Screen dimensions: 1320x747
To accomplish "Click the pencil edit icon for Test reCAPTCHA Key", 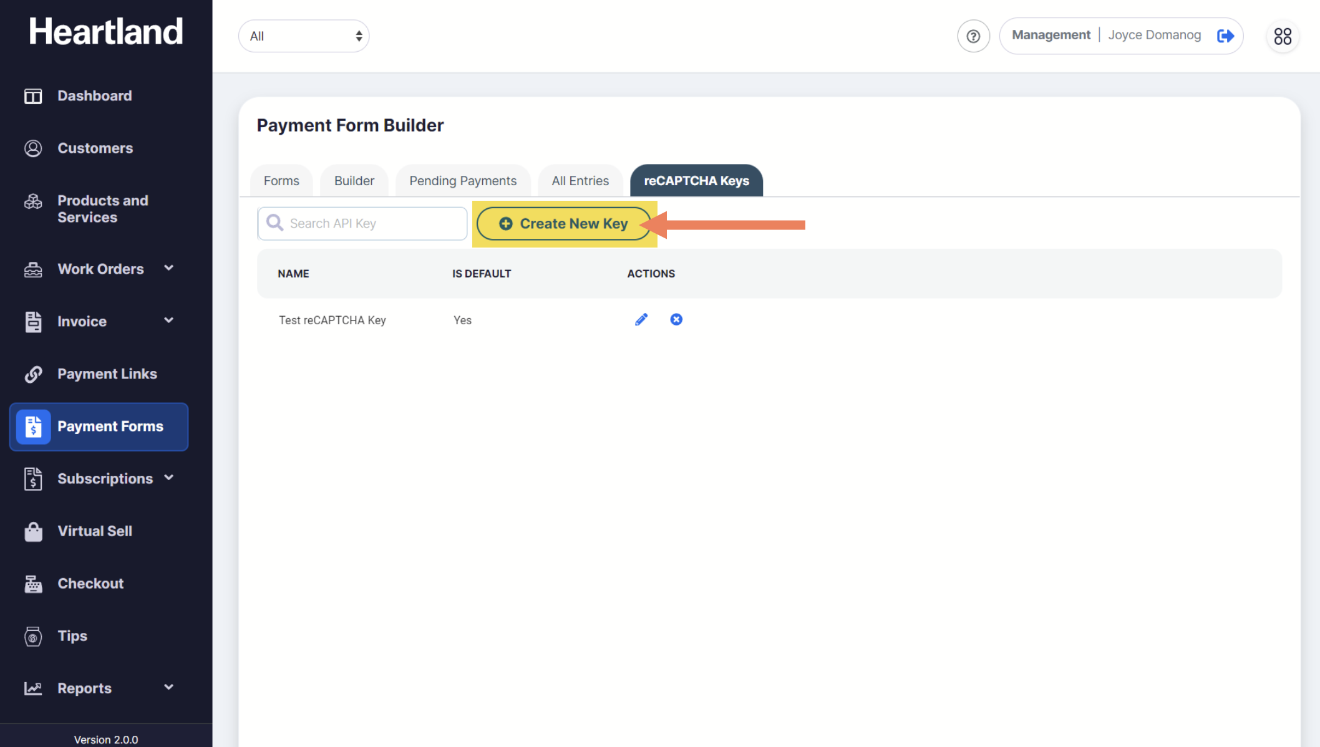I will pyautogui.click(x=641, y=320).
